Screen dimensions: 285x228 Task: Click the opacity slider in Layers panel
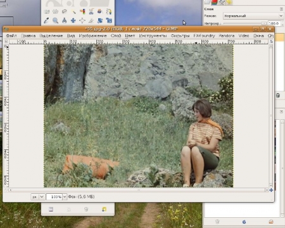point(245,23)
